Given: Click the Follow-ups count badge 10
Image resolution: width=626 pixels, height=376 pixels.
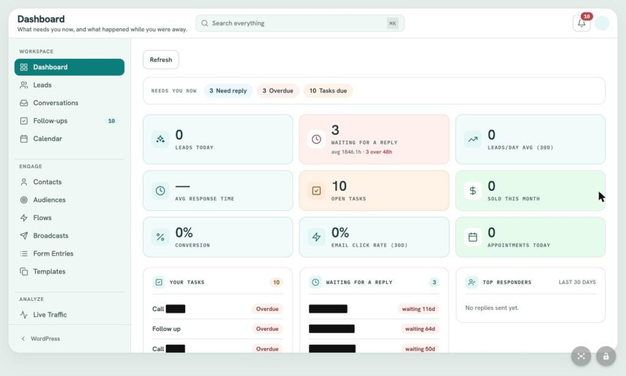Looking at the screenshot, I should 111,121.
